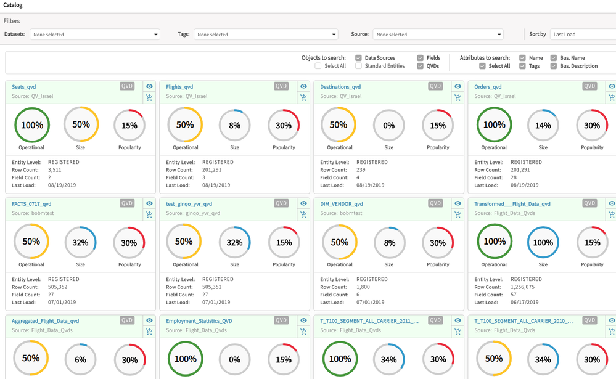Open the preview eye icon on DIM_VENDOR_qvd
Viewport: 616px width, 379px height.
[x=458, y=203]
